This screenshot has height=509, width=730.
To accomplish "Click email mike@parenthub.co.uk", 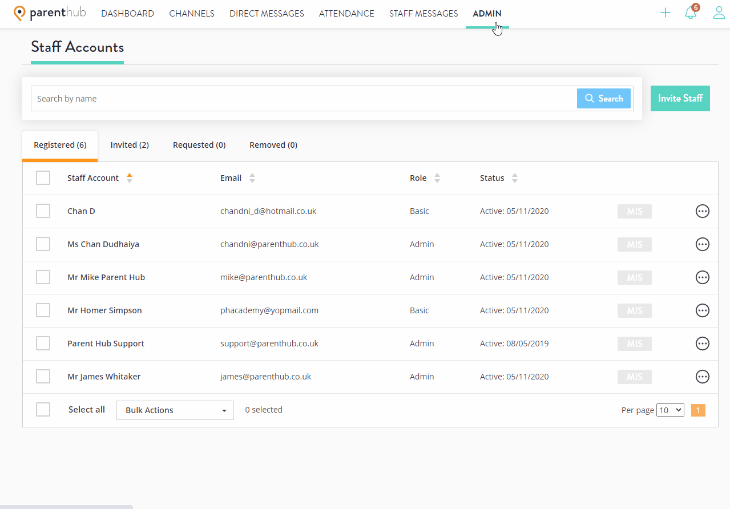I will click(x=264, y=277).
